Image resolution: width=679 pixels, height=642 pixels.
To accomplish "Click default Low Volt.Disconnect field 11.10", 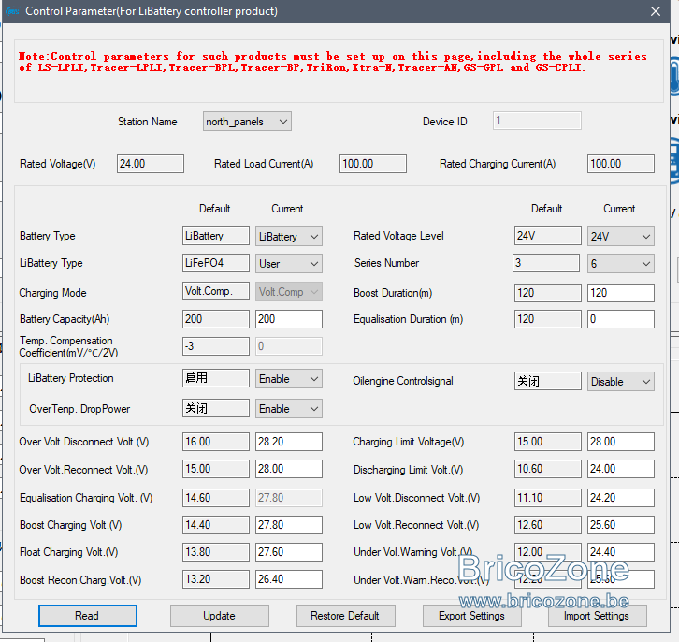I will click(548, 498).
